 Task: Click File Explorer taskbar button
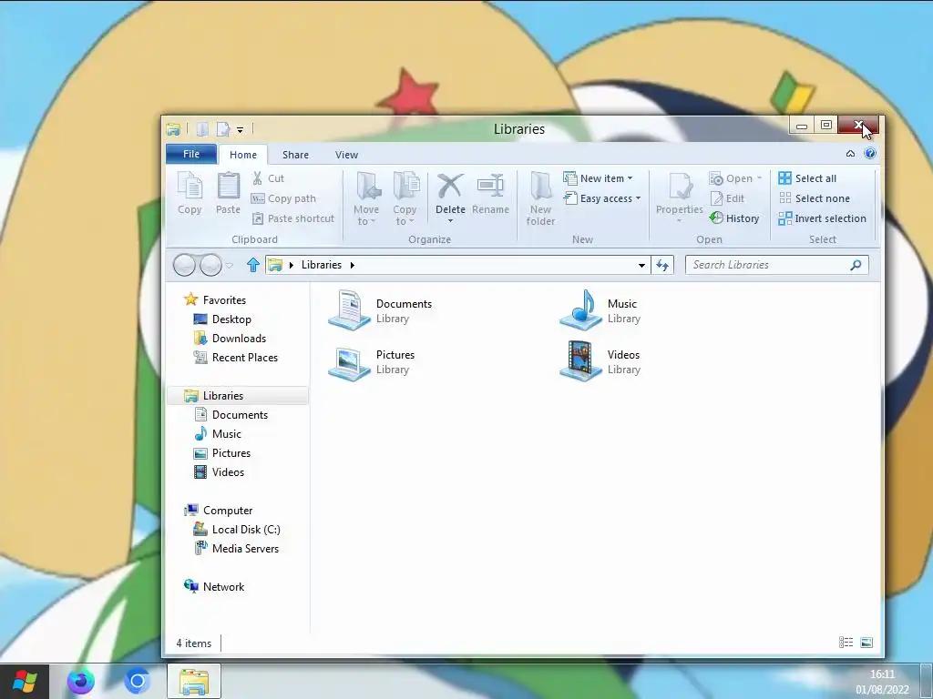tap(194, 681)
